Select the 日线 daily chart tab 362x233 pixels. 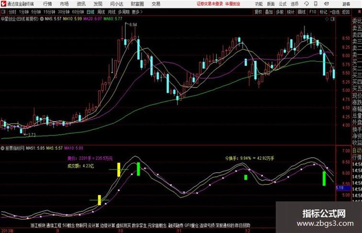(90, 12)
